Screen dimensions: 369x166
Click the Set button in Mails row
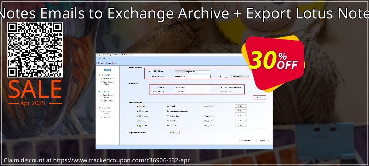241,106
